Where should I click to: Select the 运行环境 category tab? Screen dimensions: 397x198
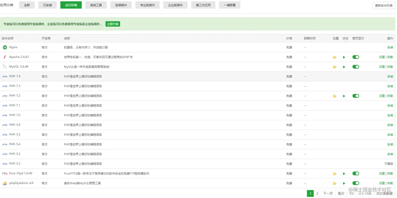[71, 5]
